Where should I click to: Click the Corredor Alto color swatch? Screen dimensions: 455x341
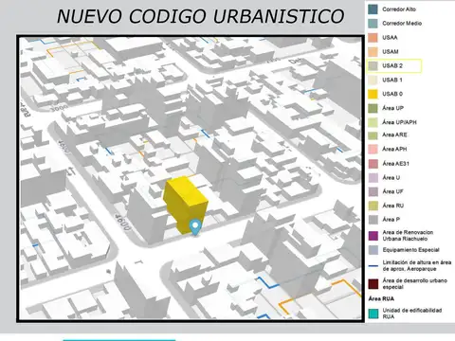point(373,9)
